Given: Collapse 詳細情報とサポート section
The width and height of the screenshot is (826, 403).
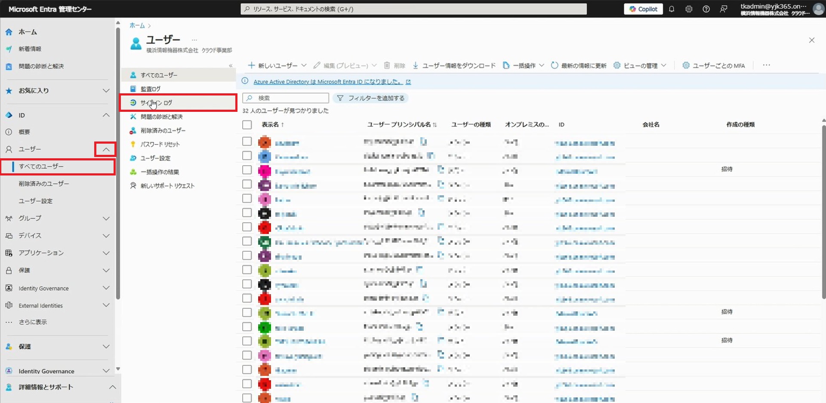Looking at the screenshot, I should 112,387.
